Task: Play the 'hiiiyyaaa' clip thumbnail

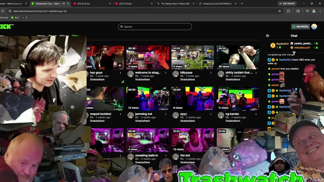Action: point(193,57)
